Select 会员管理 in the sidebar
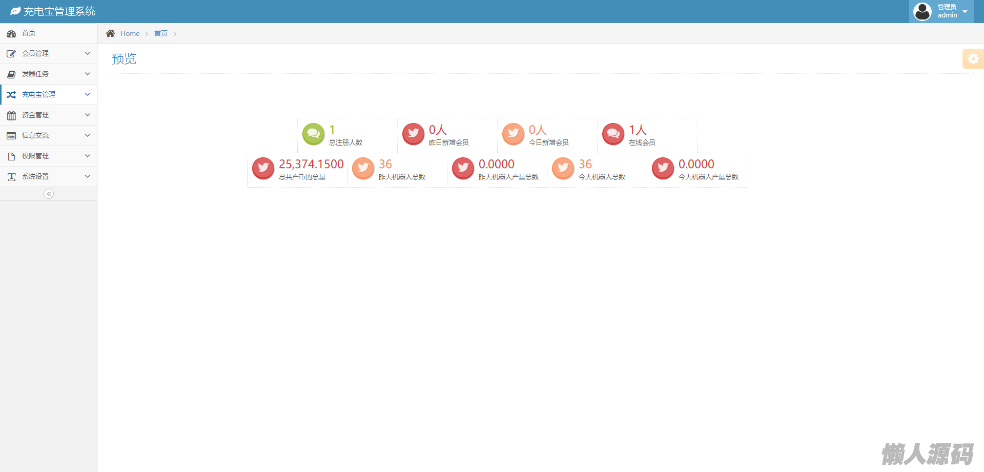The height and width of the screenshot is (472, 984). coord(49,54)
